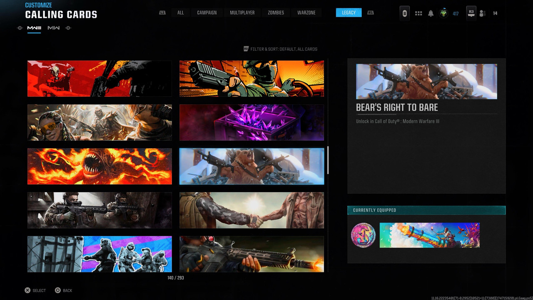Image resolution: width=533 pixels, height=300 pixels.
Task: Open the friends party icon
Action: 482,13
